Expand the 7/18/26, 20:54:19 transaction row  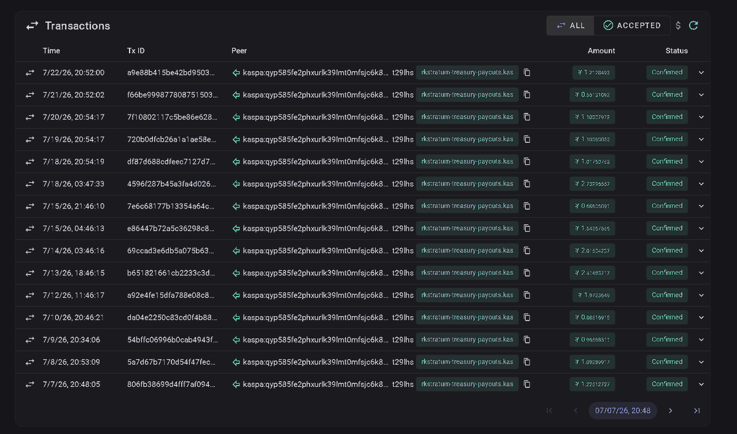coord(701,162)
